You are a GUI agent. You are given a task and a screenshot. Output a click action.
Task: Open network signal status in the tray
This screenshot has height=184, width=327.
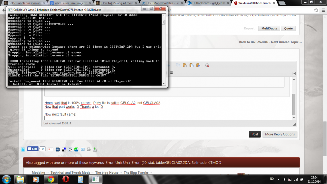pos(296,179)
